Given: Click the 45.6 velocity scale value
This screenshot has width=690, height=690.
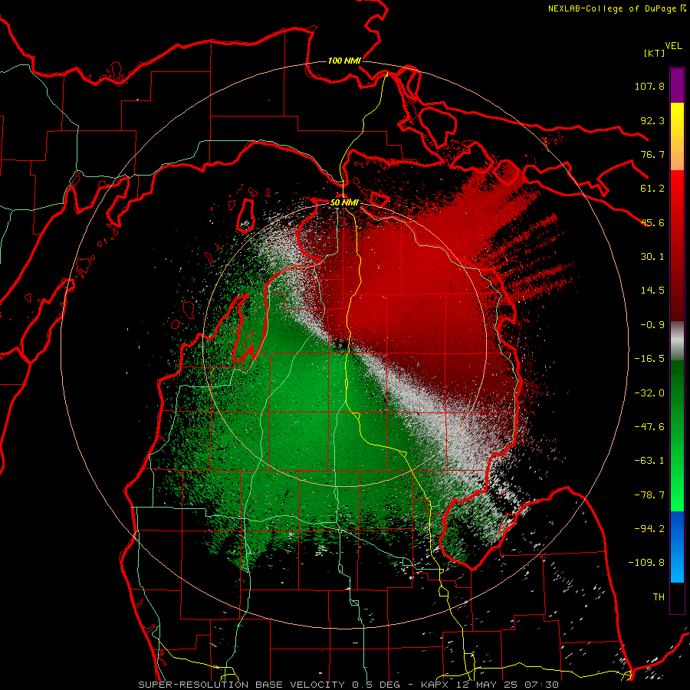Looking at the screenshot, I should coord(652,222).
